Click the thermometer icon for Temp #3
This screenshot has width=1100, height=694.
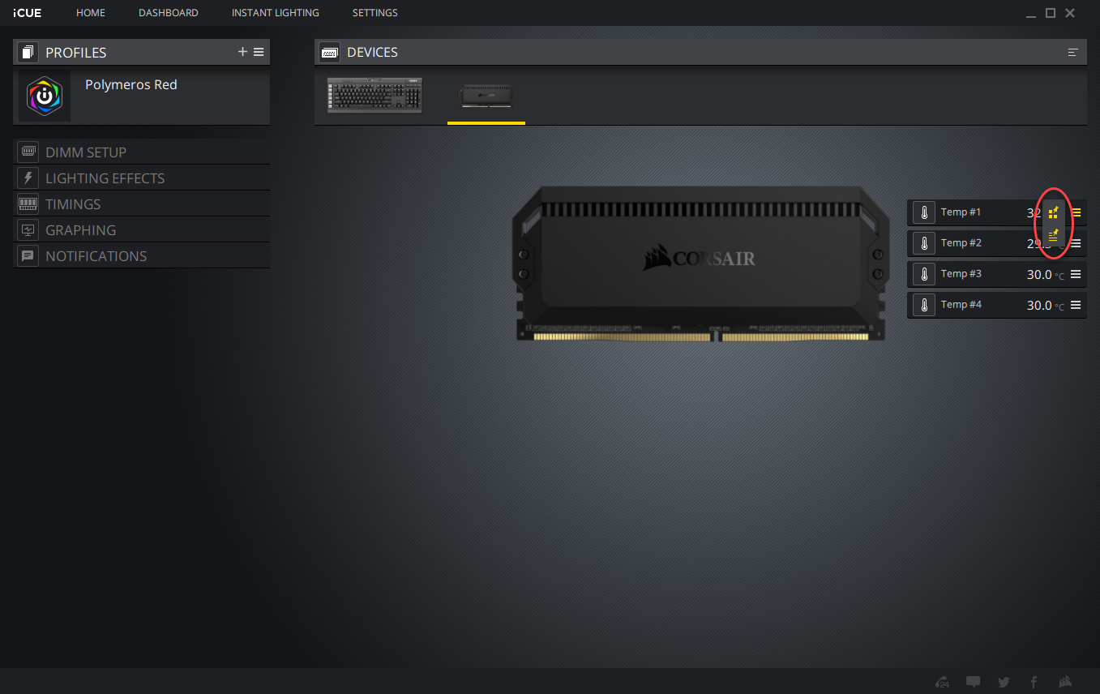923,274
